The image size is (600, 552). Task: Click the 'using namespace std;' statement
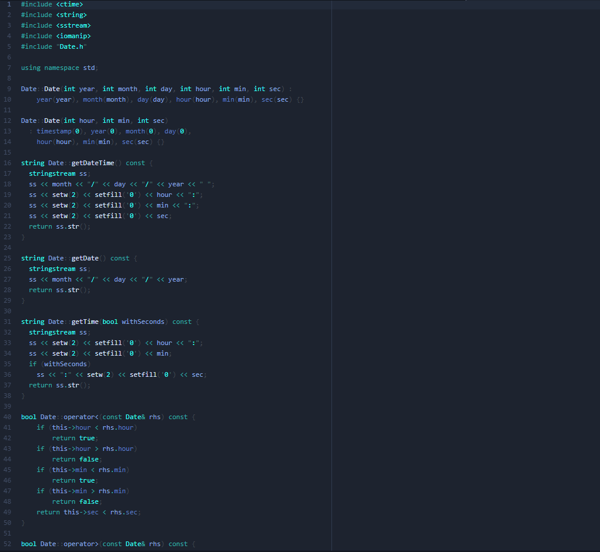(60, 68)
